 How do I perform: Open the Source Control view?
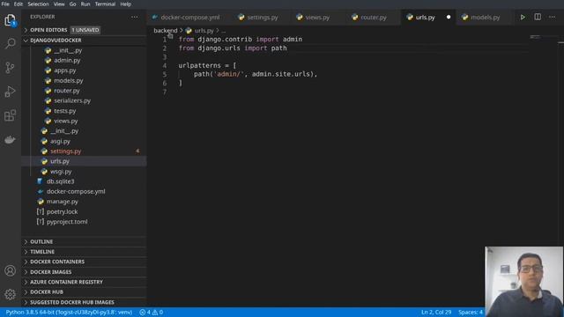10,68
